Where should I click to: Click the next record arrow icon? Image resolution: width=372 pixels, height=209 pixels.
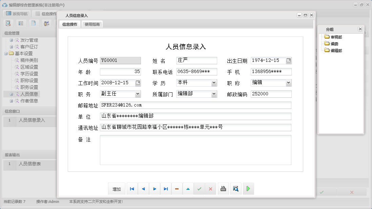tap(154, 189)
